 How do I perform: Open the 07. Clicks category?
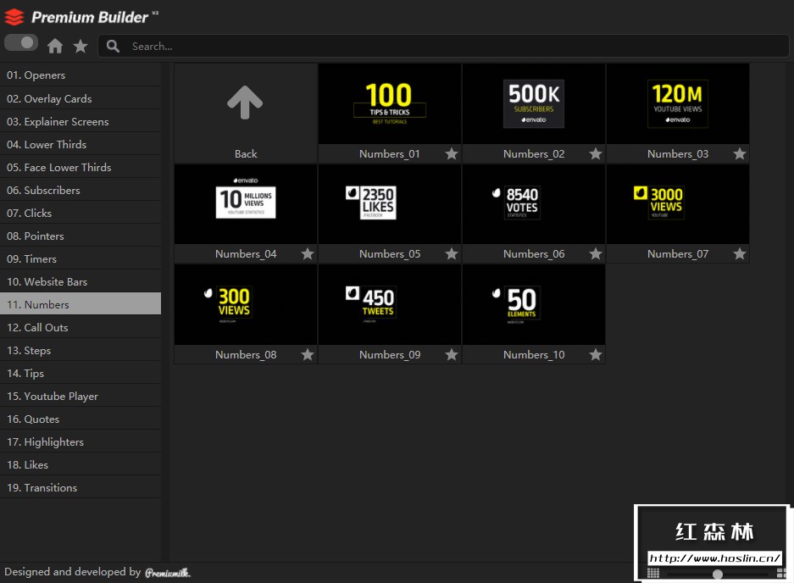pyautogui.click(x=81, y=214)
